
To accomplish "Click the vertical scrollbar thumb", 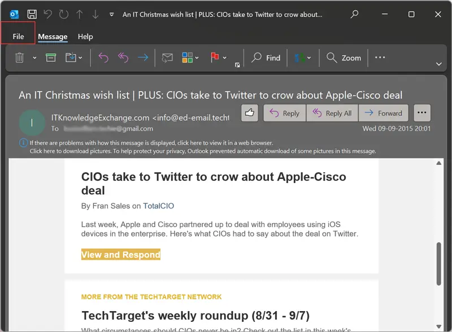I will (x=439, y=264).
